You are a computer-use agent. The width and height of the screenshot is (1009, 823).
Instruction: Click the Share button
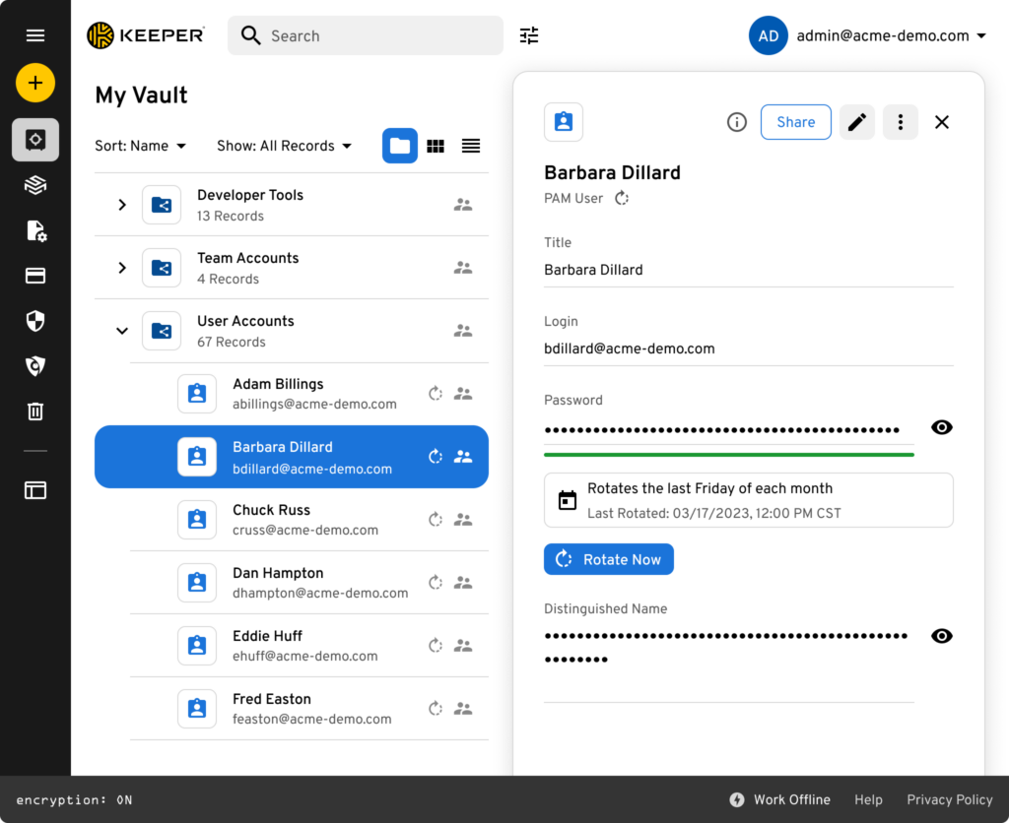coord(795,122)
